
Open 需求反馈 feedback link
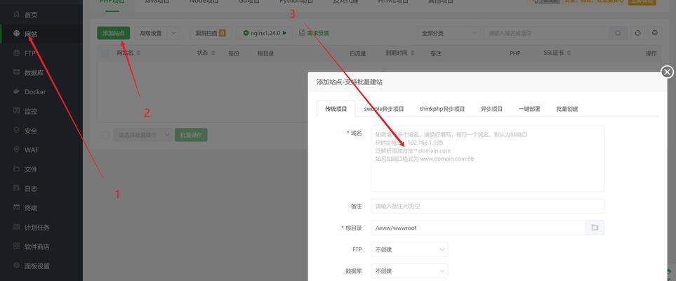coord(314,33)
